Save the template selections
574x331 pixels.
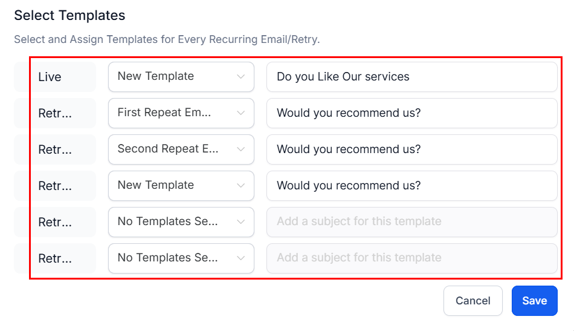point(534,301)
